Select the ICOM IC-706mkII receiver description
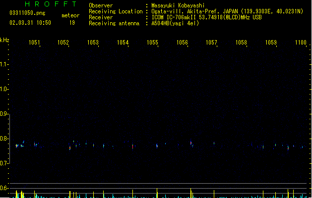 click(x=206, y=17)
